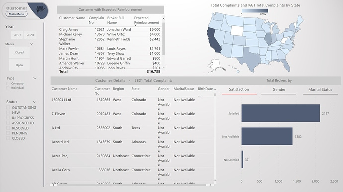Select the Amanda Walker row
This screenshot has height=192, width=343.
click(109, 63)
